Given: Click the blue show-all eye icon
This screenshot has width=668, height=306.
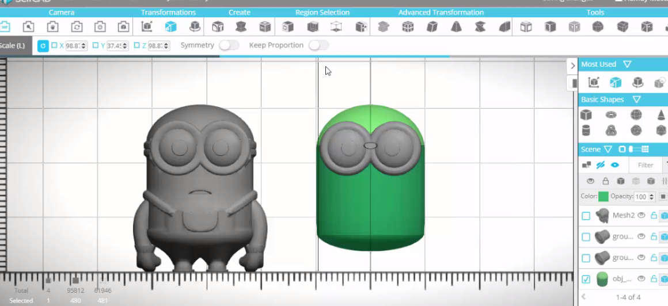Looking at the screenshot, I should pos(615,165).
